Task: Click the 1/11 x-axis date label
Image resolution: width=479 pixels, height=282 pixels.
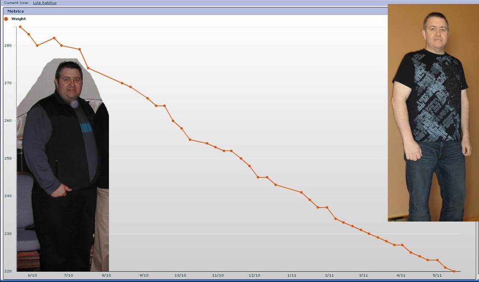Action: (x=292, y=276)
